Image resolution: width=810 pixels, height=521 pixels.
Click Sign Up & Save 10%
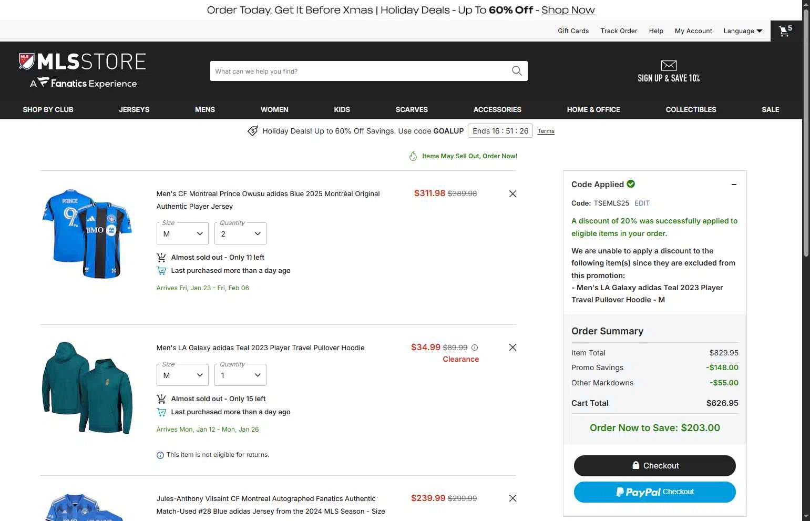point(669,78)
